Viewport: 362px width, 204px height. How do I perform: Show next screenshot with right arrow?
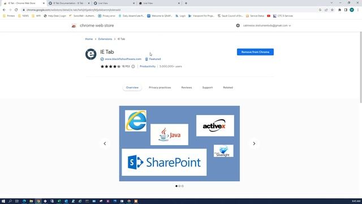254,143
